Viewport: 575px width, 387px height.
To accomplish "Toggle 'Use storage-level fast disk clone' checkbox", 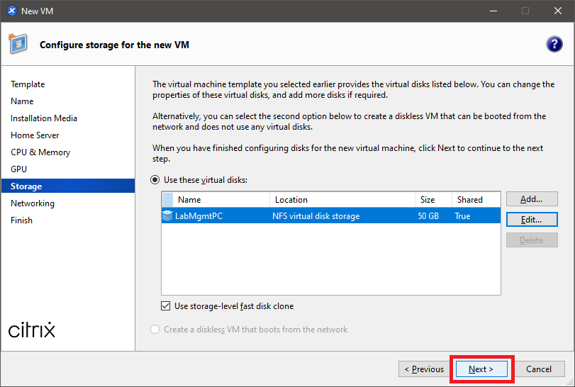I will pos(166,306).
